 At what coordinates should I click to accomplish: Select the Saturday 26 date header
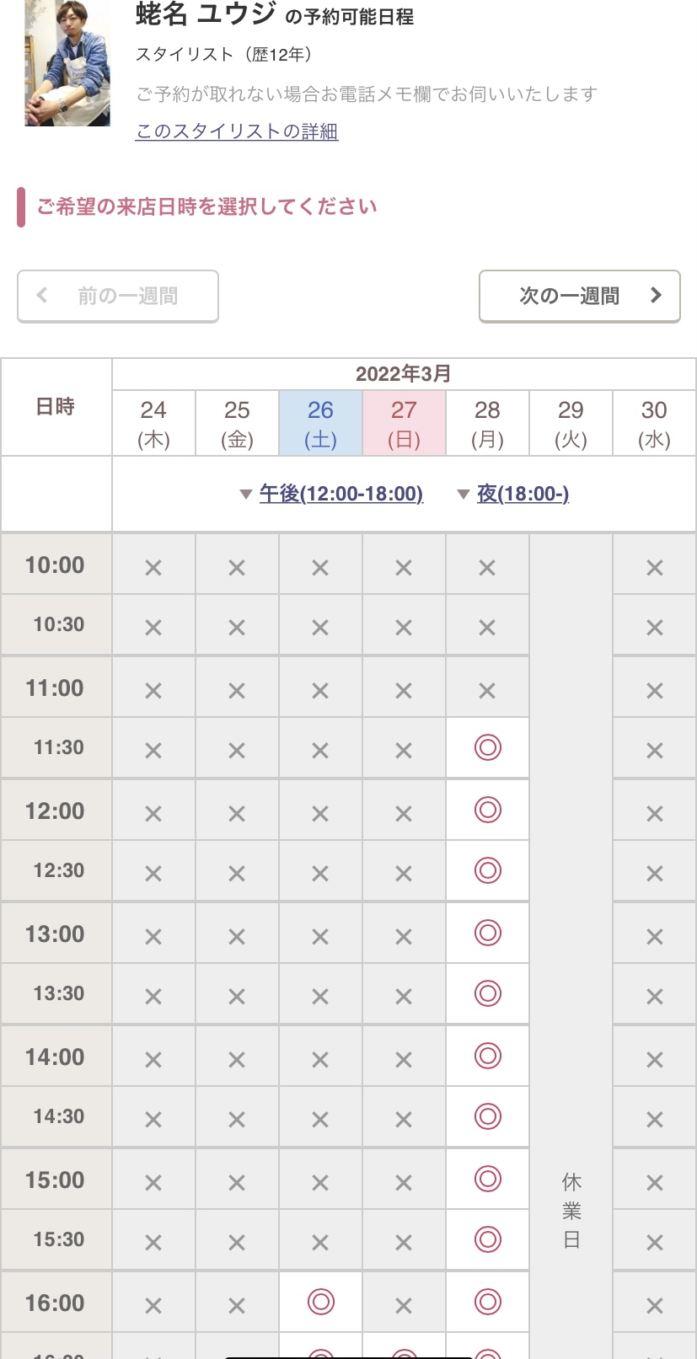[320, 423]
